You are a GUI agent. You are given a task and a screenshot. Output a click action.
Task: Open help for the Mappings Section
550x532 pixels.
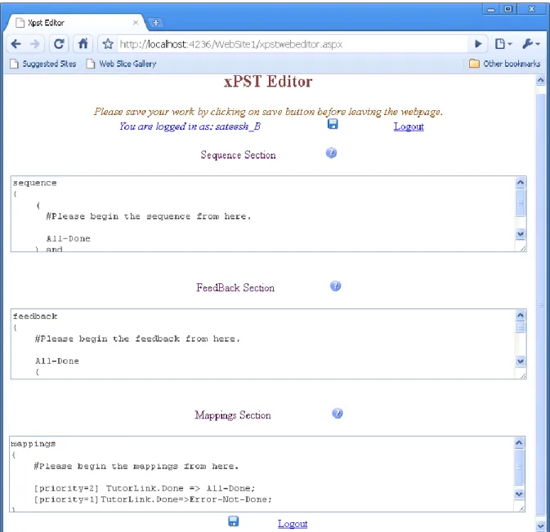tap(337, 413)
